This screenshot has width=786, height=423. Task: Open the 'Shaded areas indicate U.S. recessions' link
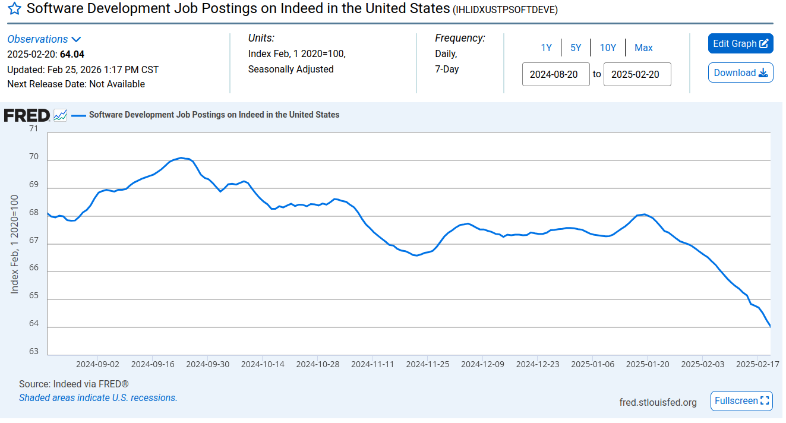(98, 398)
